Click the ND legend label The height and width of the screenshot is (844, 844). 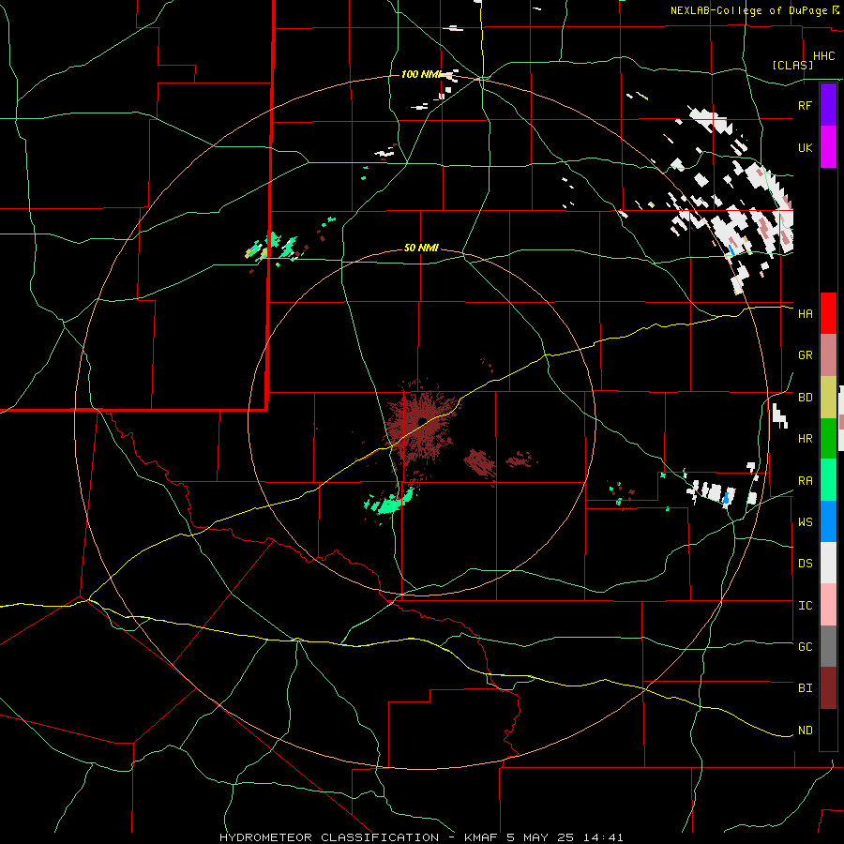click(805, 731)
